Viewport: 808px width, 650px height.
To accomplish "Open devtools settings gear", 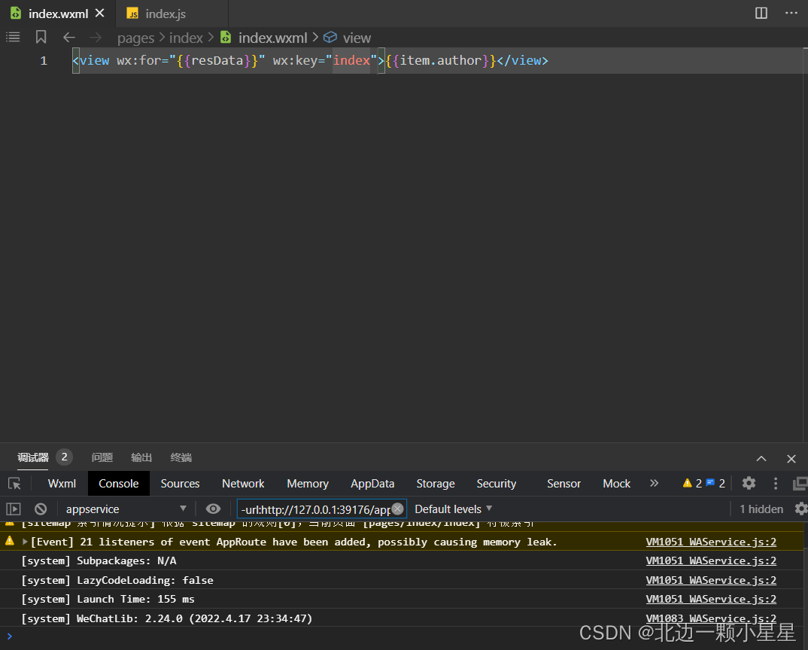I will 749,483.
